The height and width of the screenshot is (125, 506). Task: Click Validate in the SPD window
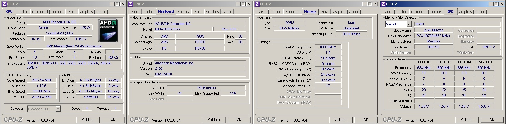point(467,120)
